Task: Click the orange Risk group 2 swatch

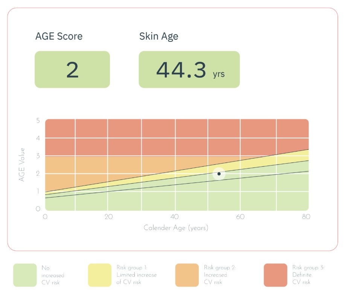Action: 187,275
